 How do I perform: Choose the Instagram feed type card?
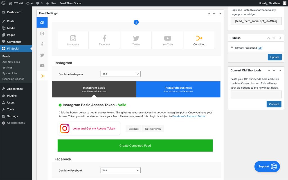[73, 40]
